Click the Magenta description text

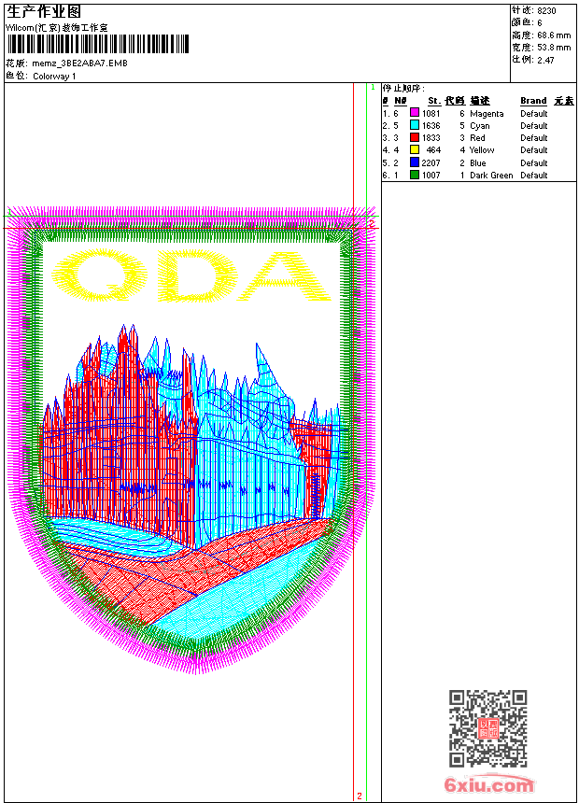(x=487, y=114)
